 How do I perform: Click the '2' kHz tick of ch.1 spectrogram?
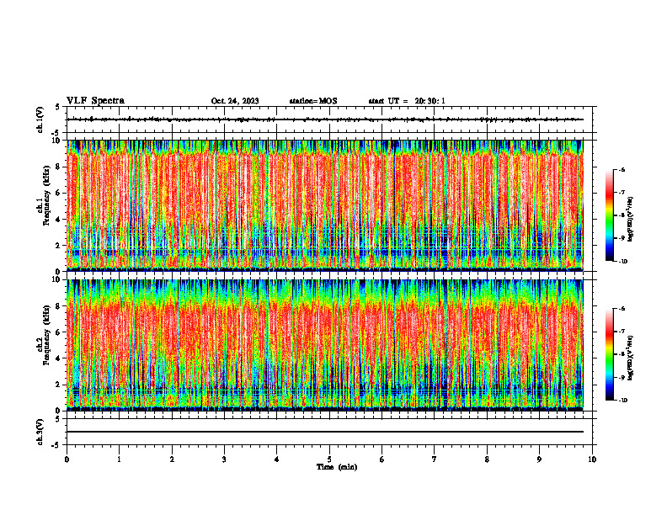point(60,245)
